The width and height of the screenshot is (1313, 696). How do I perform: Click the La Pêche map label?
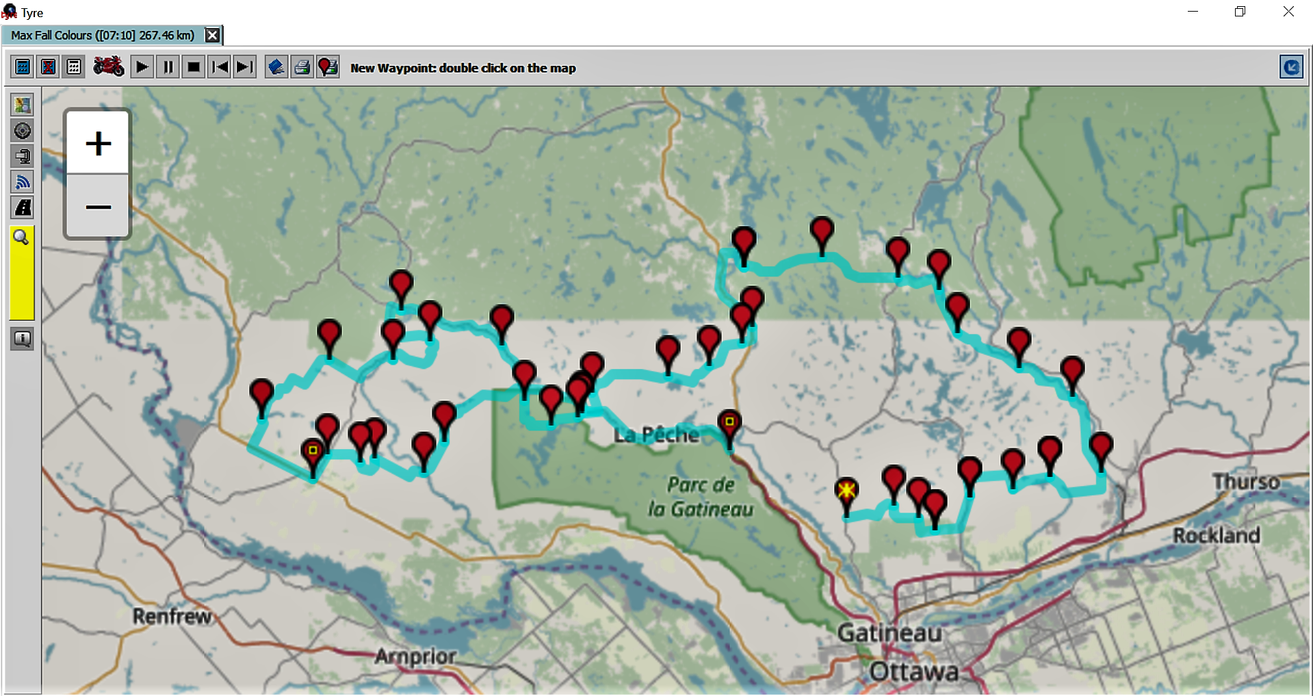[x=655, y=435]
